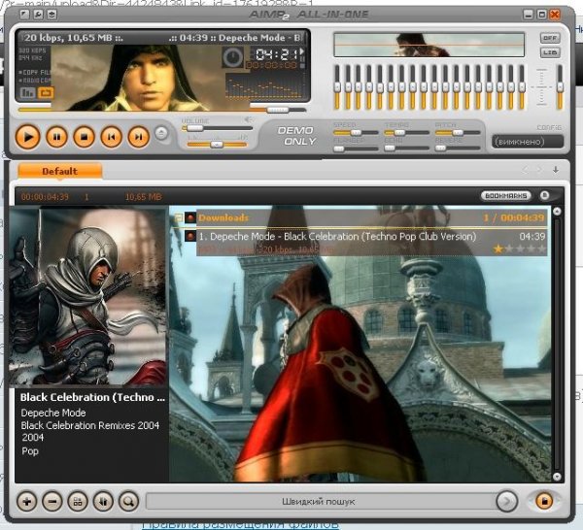This screenshot has width=583, height=530.
Task: Click the scrolling track title in display
Action: pyautogui.click(x=162, y=38)
